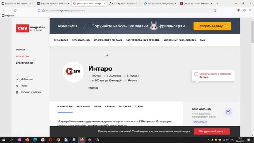Select the Таргетированная реклама category
The image size is (254, 143).
(143, 40)
